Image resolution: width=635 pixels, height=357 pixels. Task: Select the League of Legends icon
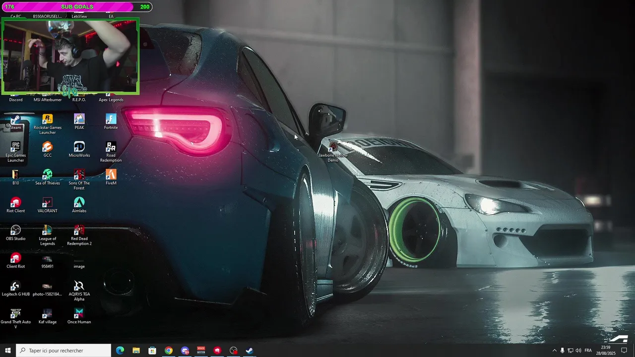(48, 236)
